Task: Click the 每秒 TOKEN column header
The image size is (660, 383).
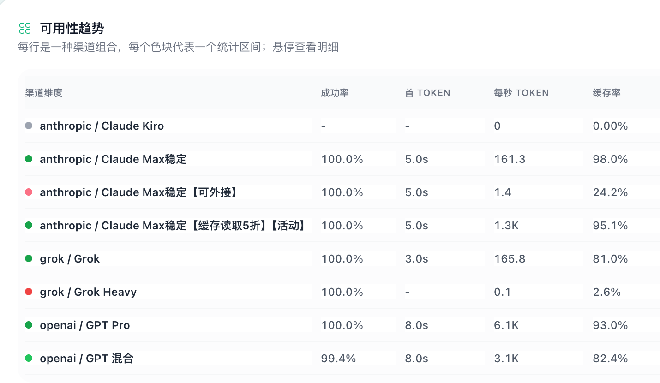Action: click(521, 93)
